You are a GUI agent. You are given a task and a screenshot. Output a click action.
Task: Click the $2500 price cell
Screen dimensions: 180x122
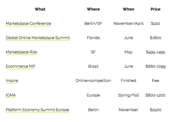click(x=155, y=110)
